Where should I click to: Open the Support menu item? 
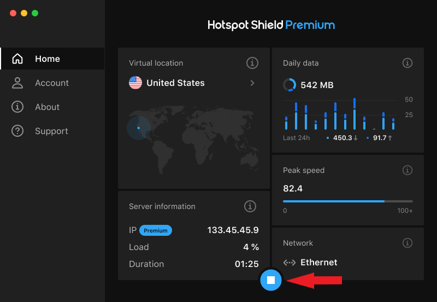(52, 131)
